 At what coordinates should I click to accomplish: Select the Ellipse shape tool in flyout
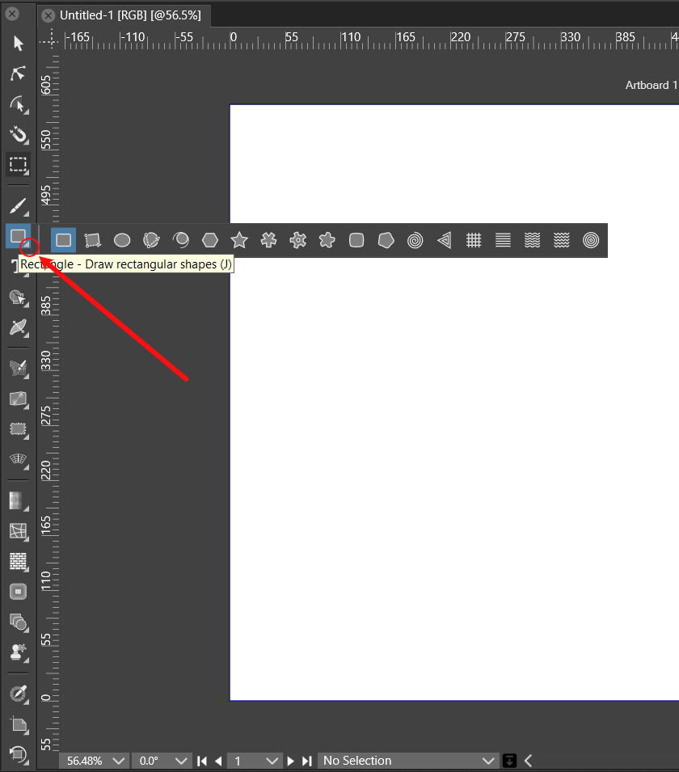pos(122,240)
